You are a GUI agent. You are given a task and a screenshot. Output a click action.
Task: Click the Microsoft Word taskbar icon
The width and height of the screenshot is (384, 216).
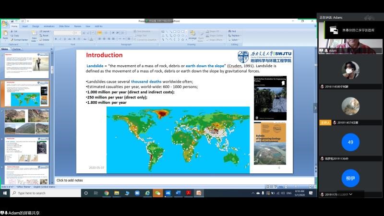(178, 193)
